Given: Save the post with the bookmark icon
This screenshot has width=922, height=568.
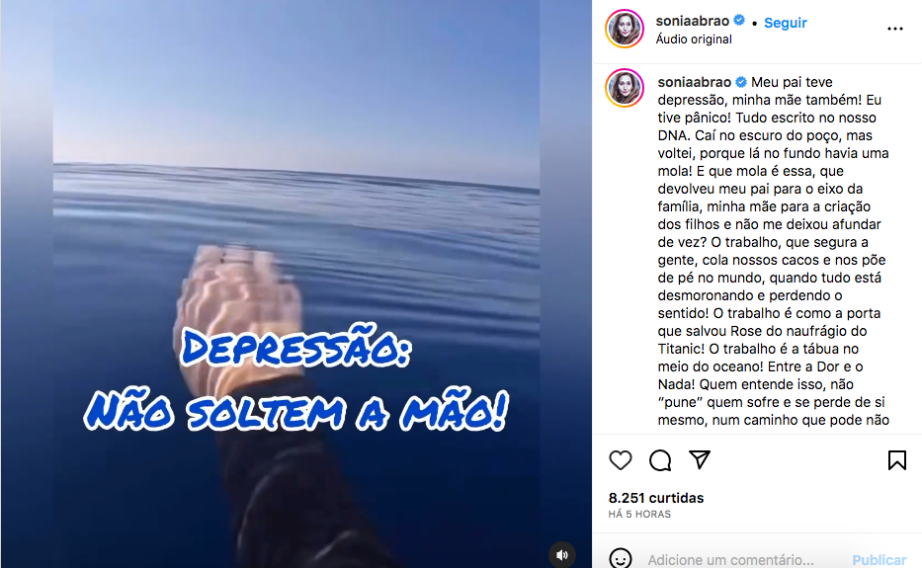Looking at the screenshot, I should pyautogui.click(x=896, y=460).
